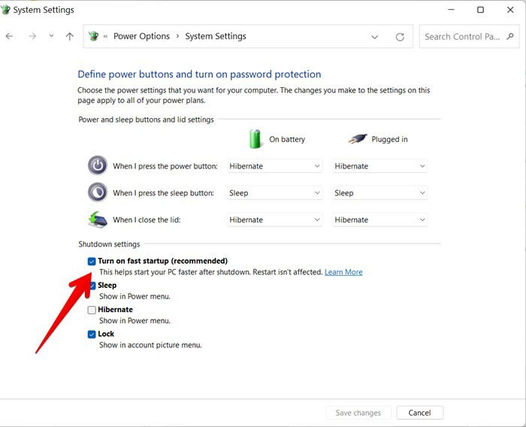Click the power button icon
This screenshot has width=526, height=427.
point(98,165)
